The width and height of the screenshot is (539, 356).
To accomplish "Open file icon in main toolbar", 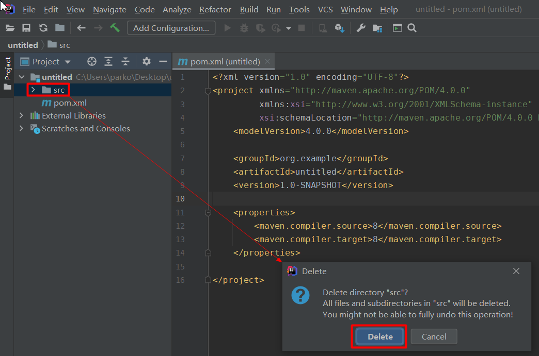I will click(10, 28).
